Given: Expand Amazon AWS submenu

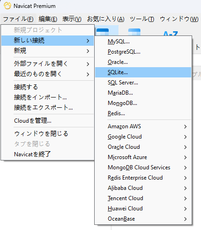Looking at the screenshot, I should click(x=143, y=126).
